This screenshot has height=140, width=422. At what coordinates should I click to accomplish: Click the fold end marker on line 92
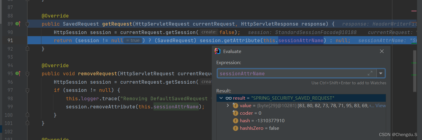27,48
